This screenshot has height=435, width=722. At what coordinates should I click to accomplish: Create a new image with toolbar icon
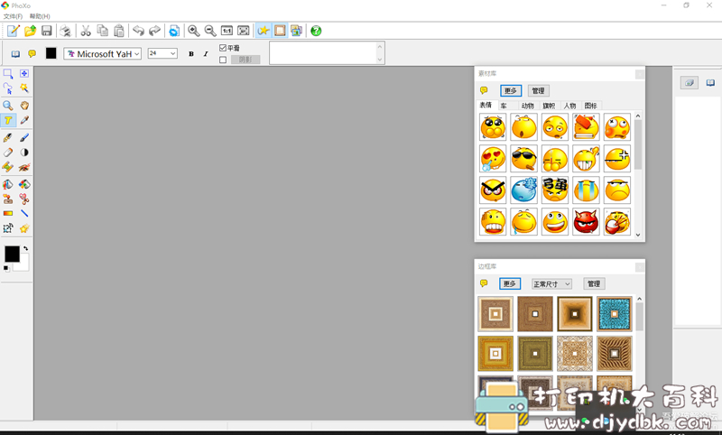(x=13, y=31)
